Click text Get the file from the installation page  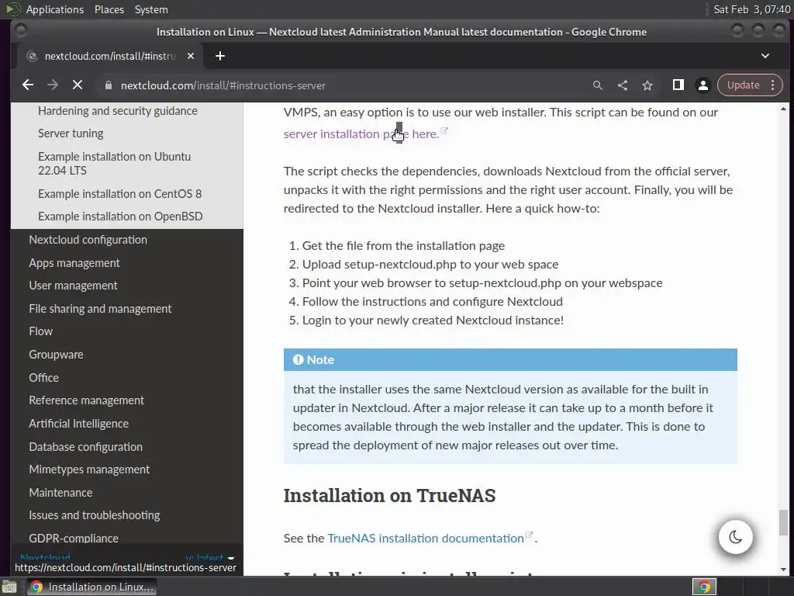[403, 246]
